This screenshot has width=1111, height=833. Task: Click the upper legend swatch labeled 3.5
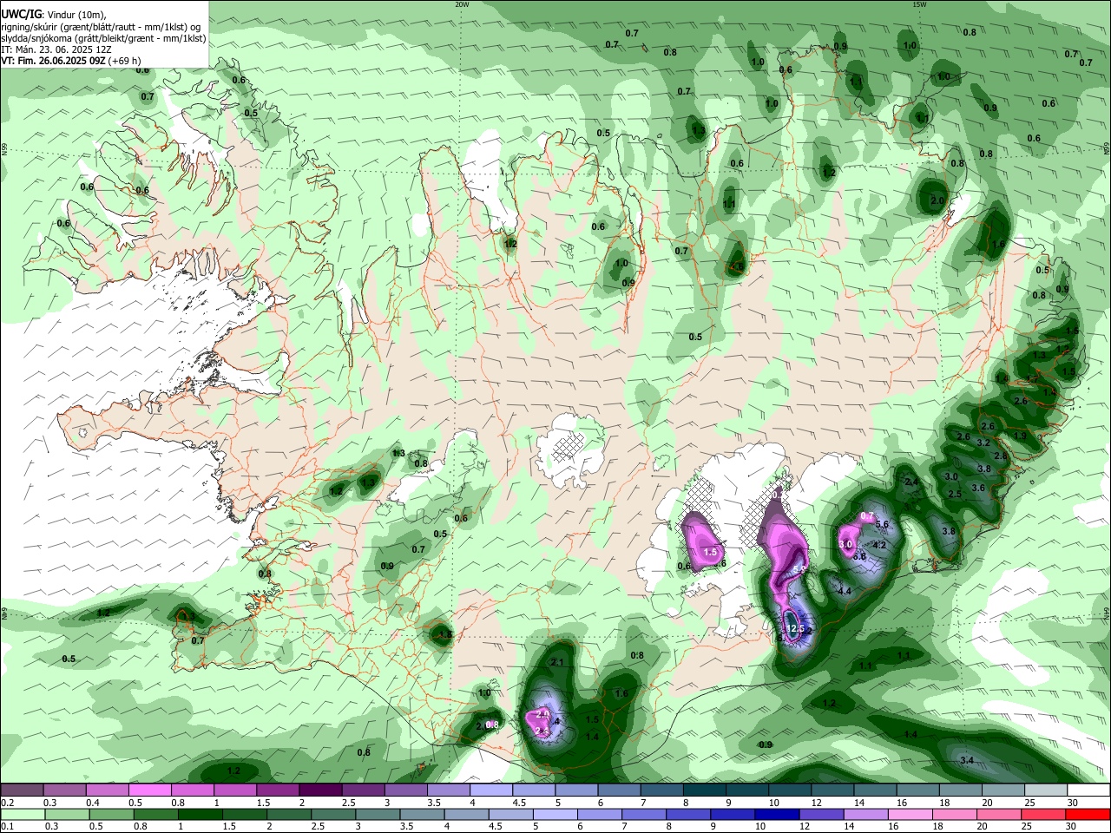[x=448, y=790]
